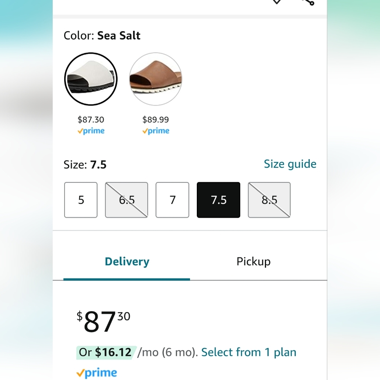Select the highlighted size 7.5 button
Image resolution: width=380 pixels, height=380 pixels.
[218, 200]
